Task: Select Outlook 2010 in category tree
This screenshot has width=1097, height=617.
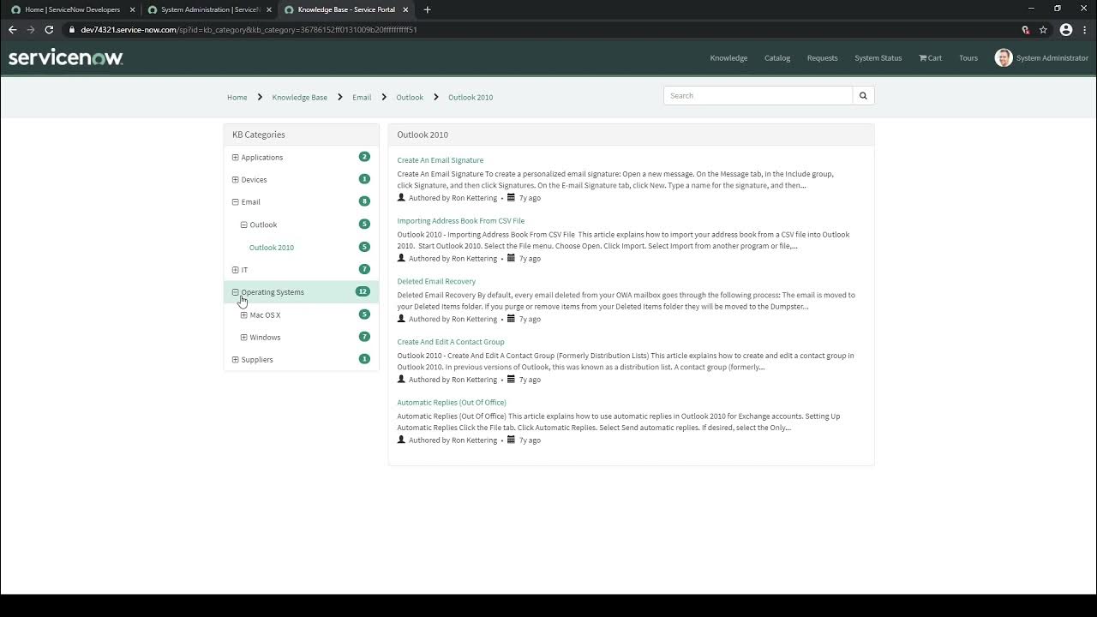Action: (272, 248)
